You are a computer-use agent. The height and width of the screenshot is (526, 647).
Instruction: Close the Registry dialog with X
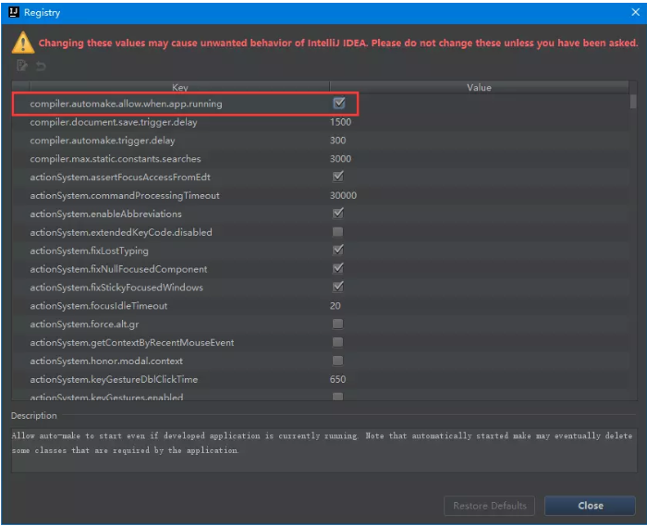point(635,12)
